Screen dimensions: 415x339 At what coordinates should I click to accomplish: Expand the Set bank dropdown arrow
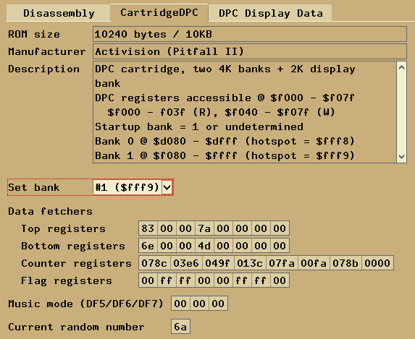167,188
